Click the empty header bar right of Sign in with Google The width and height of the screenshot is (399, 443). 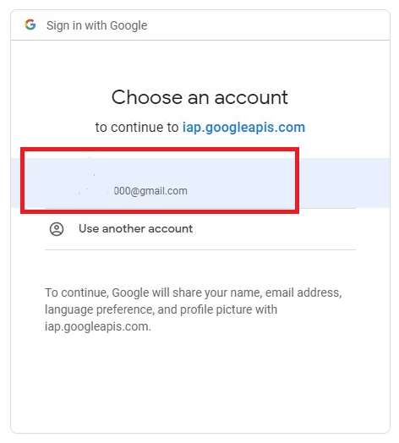coord(269,25)
